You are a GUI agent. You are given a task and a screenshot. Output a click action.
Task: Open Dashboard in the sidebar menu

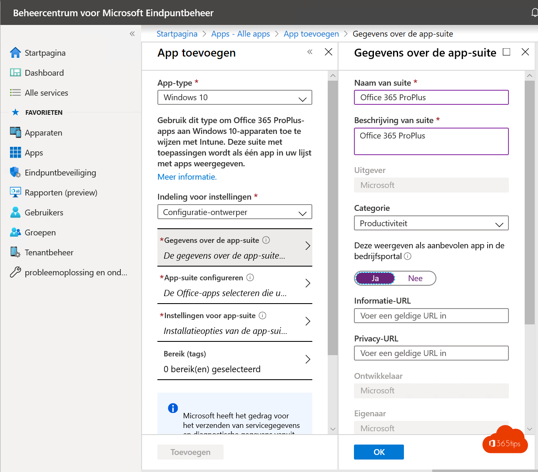[x=44, y=73]
